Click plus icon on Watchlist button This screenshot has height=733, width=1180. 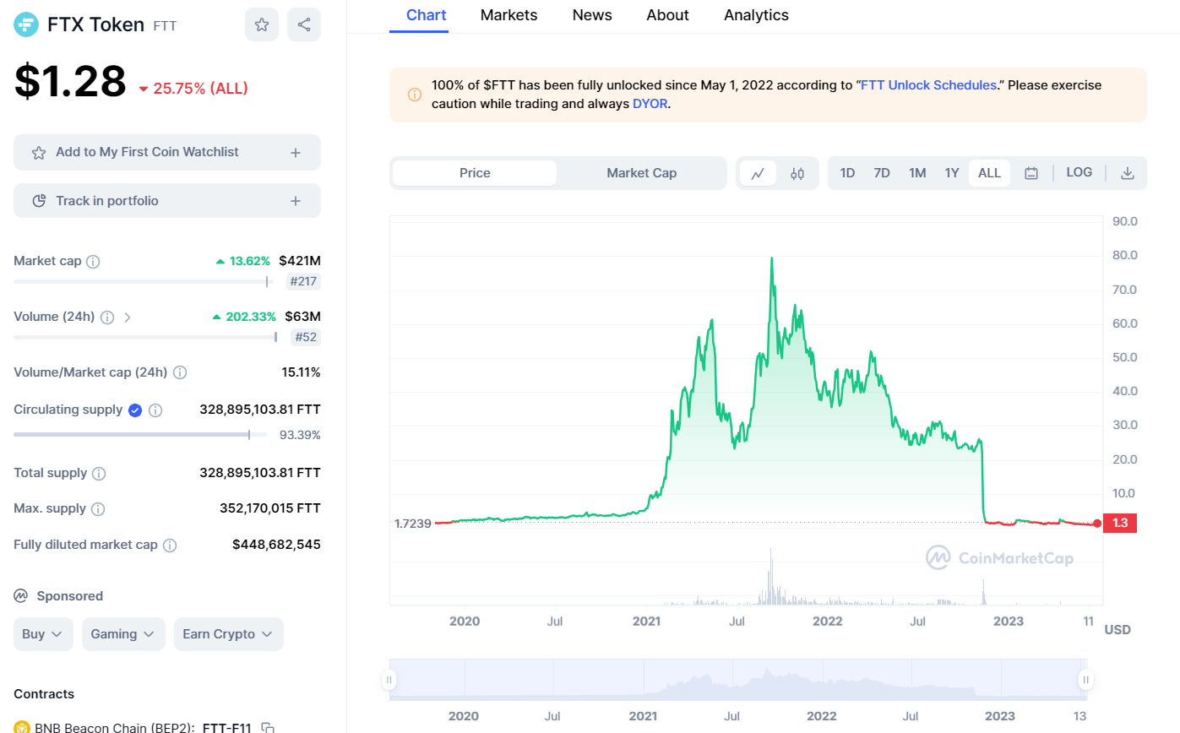pos(296,153)
